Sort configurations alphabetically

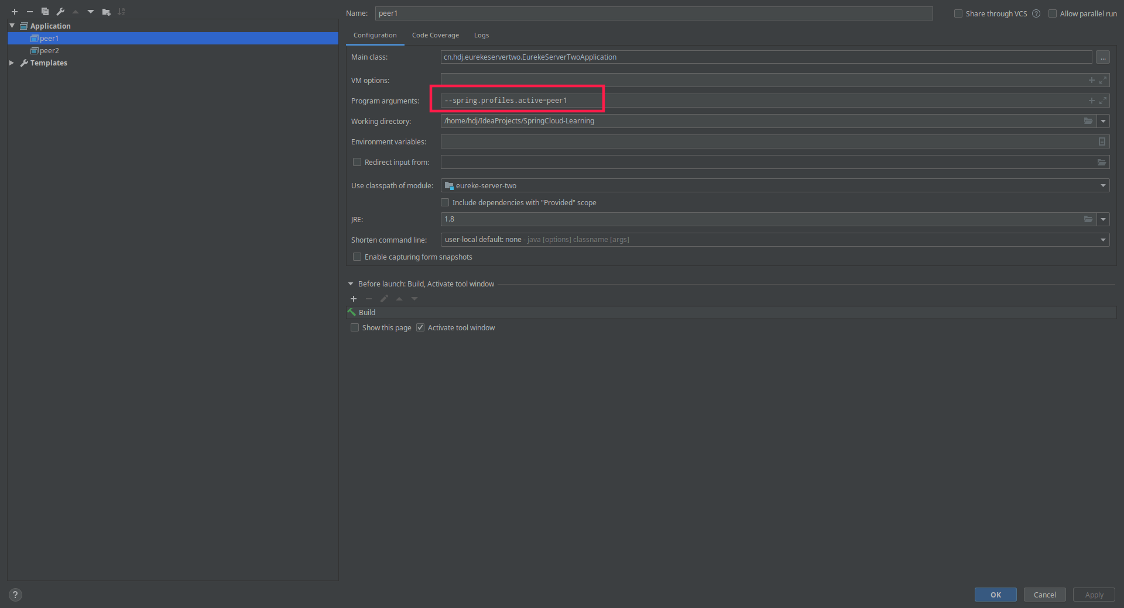[121, 12]
